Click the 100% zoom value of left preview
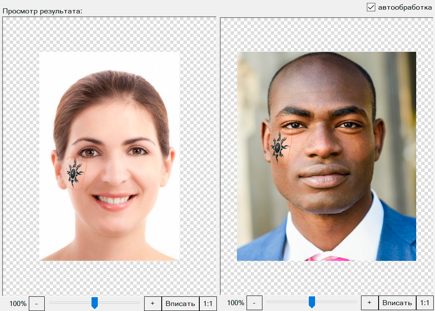Image resolution: width=435 pixels, height=311 pixels. pyautogui.click(x=18, y=303)
